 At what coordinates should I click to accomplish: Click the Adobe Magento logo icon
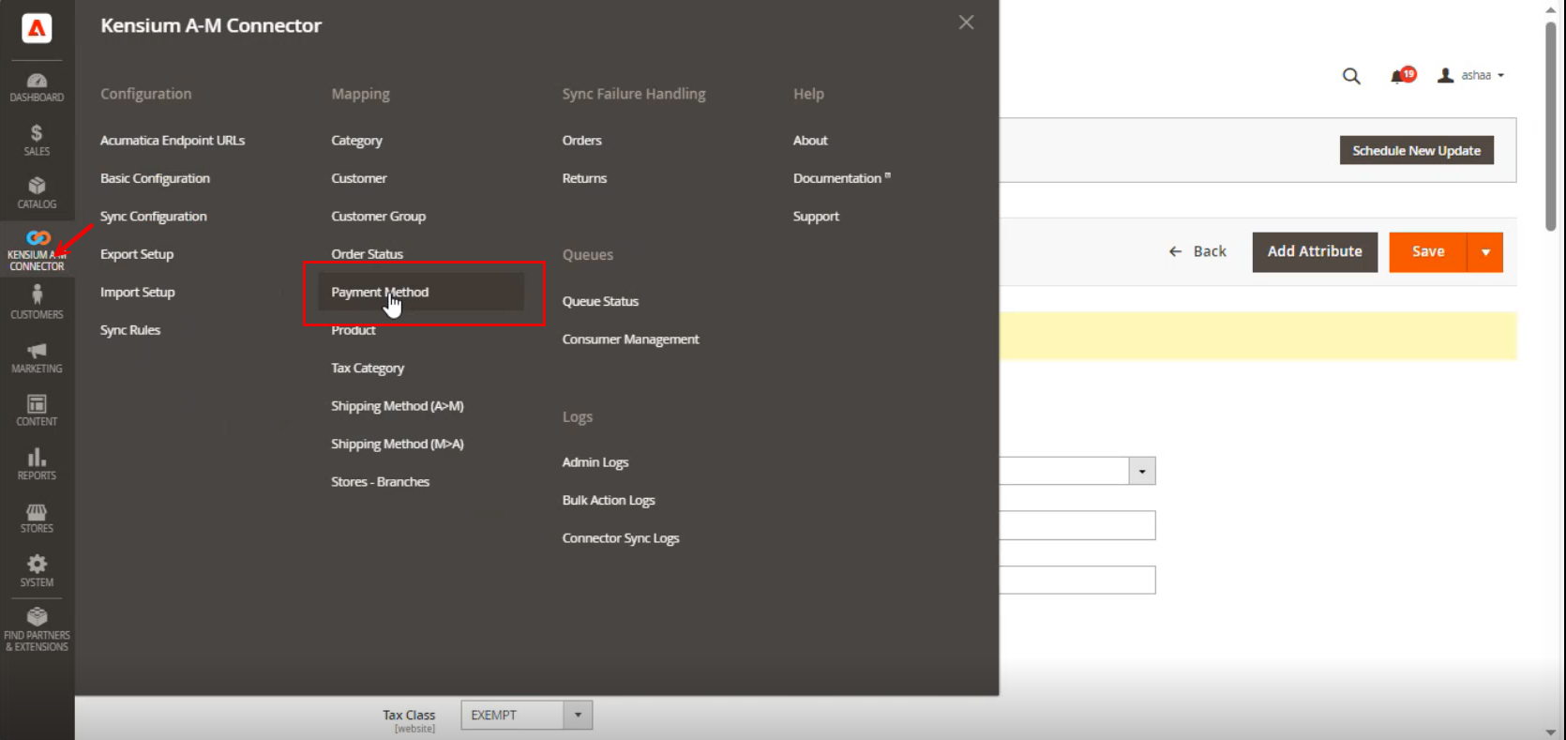point(37,28)
